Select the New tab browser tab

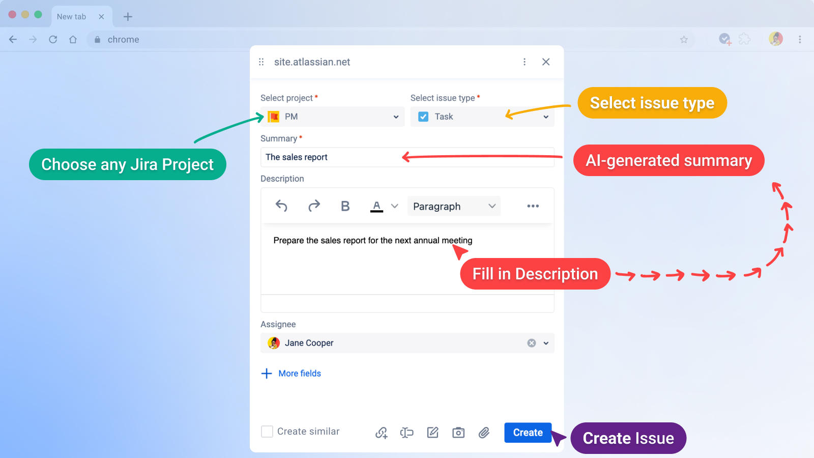click(x=82, y=17)
